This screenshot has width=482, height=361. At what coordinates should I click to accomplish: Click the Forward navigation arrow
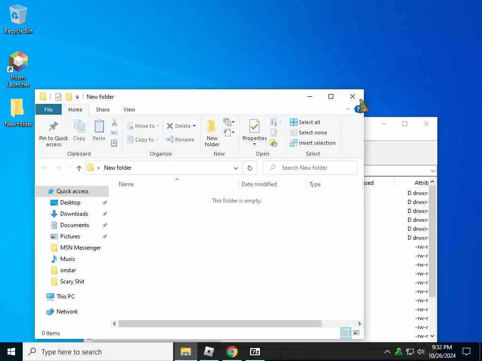58,168
